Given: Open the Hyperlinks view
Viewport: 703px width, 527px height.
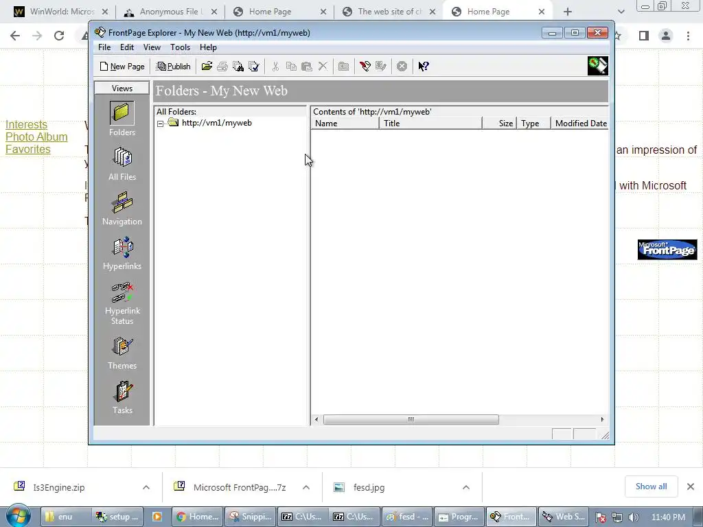Looking at the screenshot, I should 122,253.
